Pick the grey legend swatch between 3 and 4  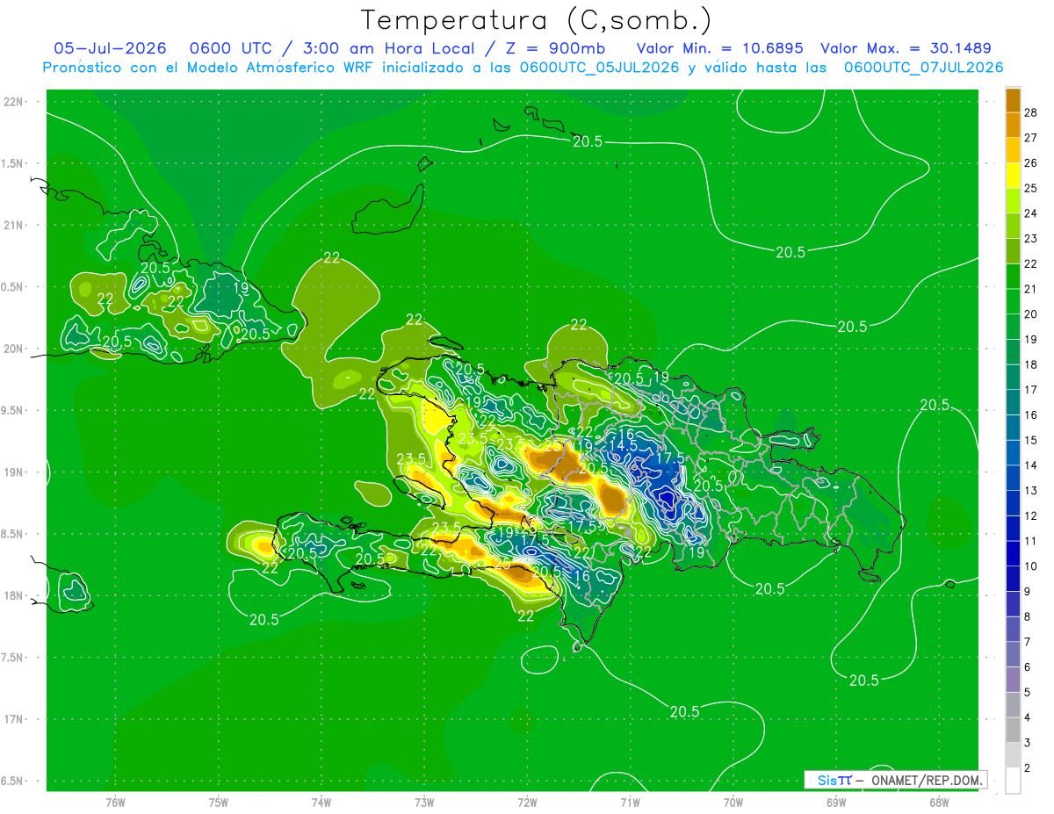click(1013, 731)
